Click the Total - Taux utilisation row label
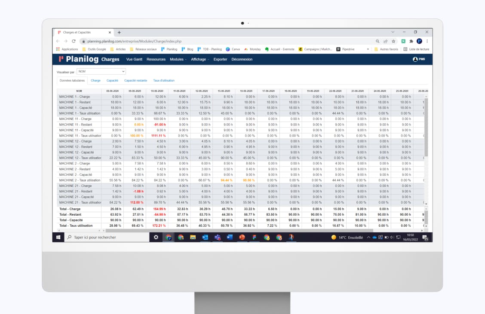The image size is (485, 314). (x=76, y=226)
